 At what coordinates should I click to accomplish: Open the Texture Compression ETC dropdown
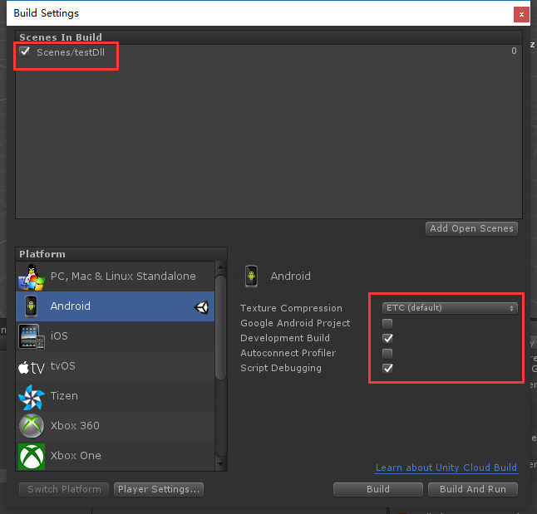coord(450,308)
